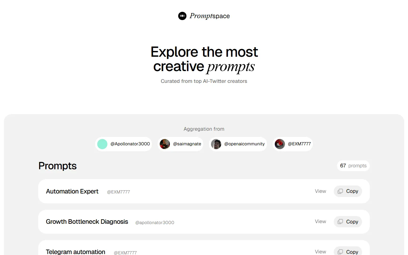This screenshot has height=255, width=408.
Task: Click @Apollonator3000's green avatar
Action: pyautogui.click(x=102, y=144)
